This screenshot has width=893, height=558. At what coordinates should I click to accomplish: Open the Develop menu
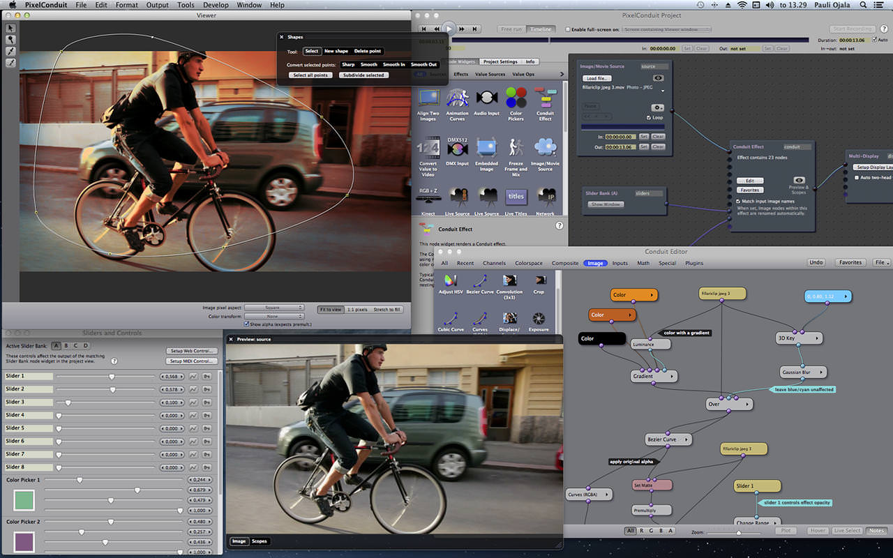pyautogui.click(x=216, y=5)
